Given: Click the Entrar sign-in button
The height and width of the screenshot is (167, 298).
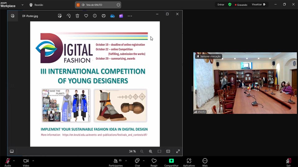Looking at the screenshot, I should [x=221, y=5].
